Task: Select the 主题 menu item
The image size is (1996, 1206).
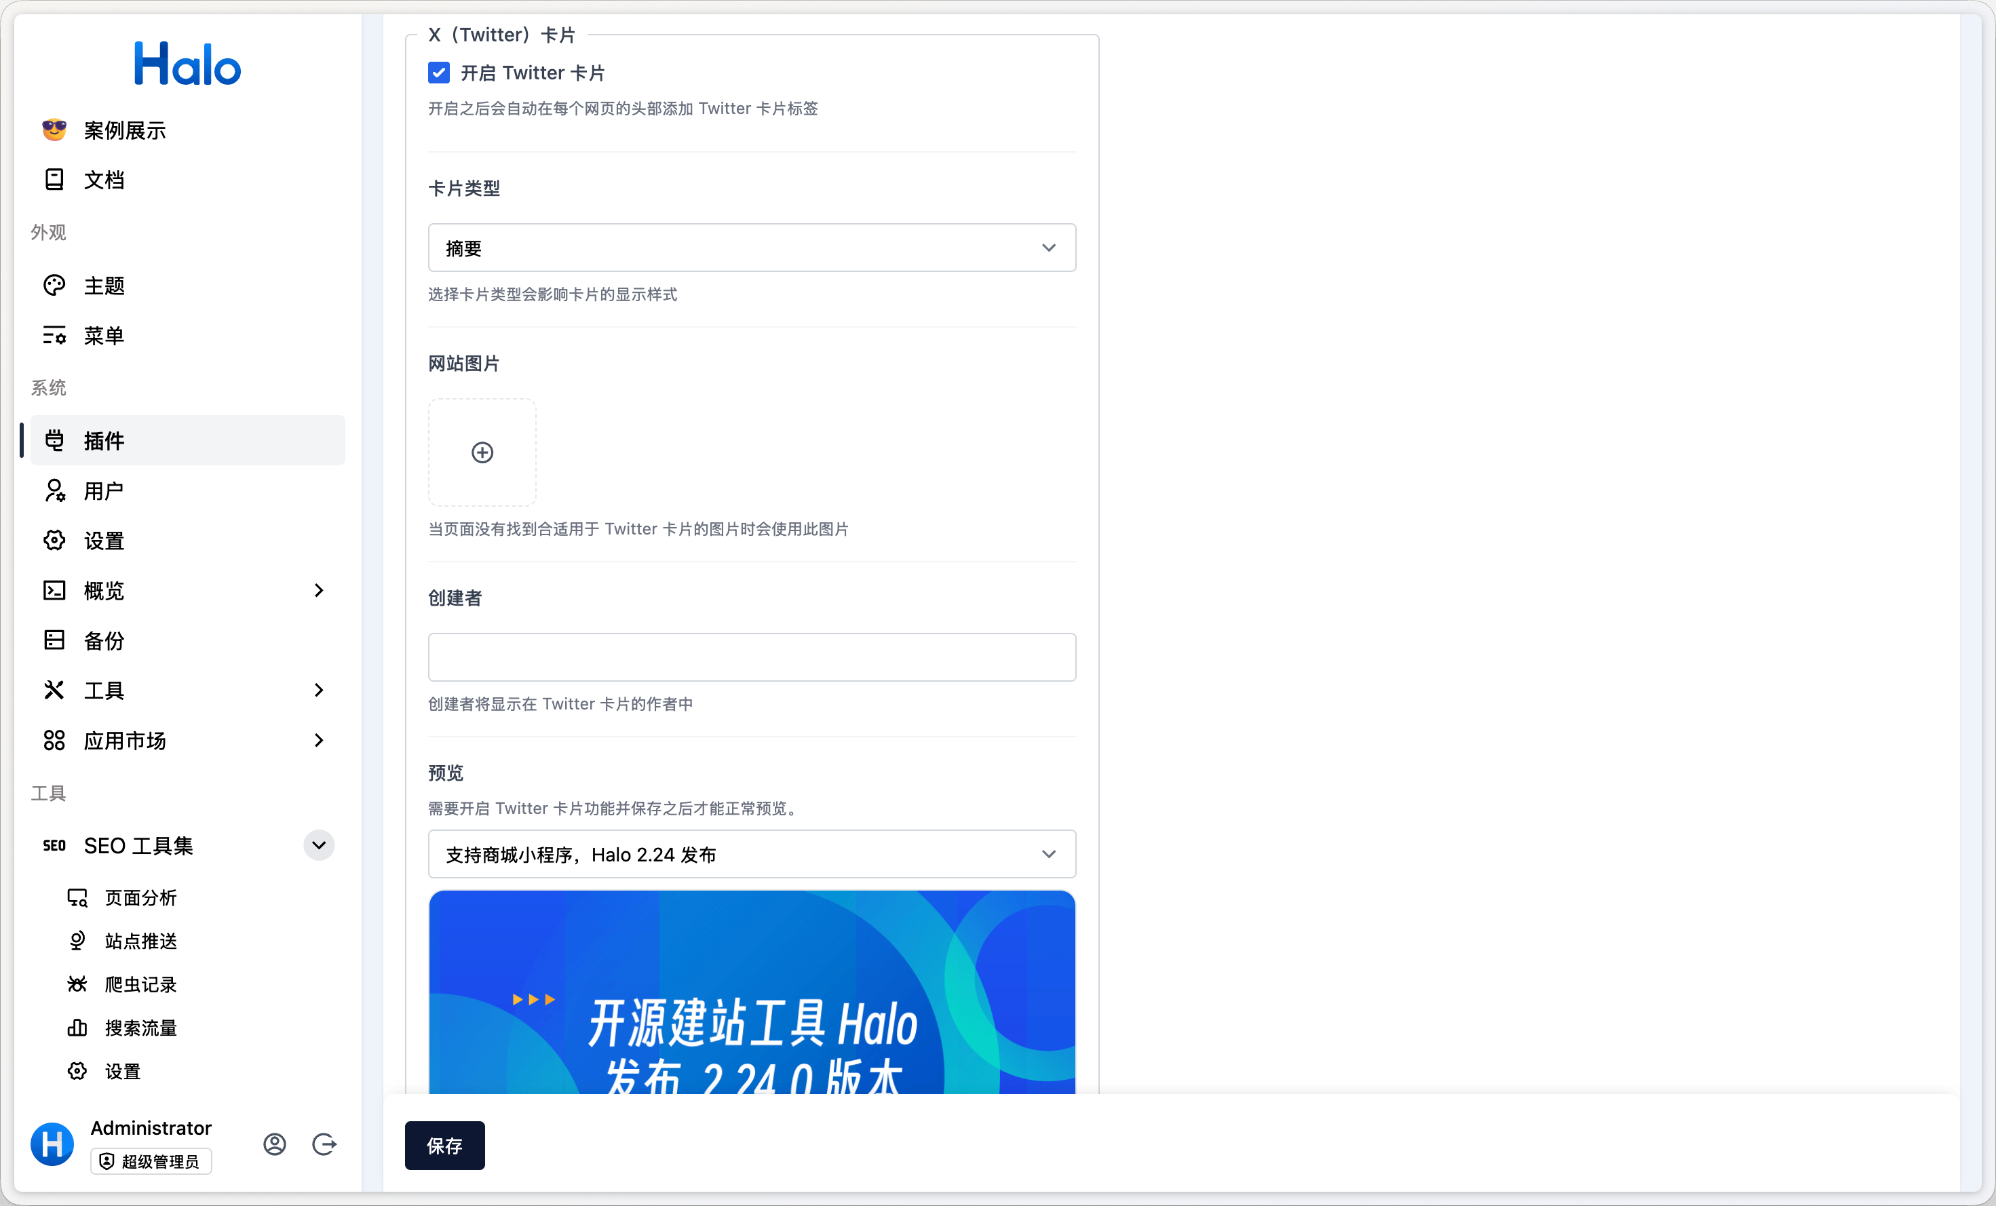Action: pyautogui.click(x=188, y=285)
